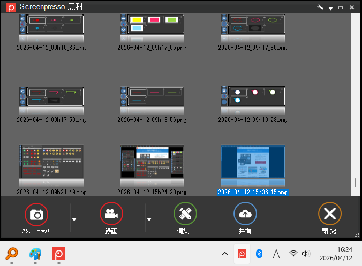Expand the recording options dropdown arrow

coord(149,219)
